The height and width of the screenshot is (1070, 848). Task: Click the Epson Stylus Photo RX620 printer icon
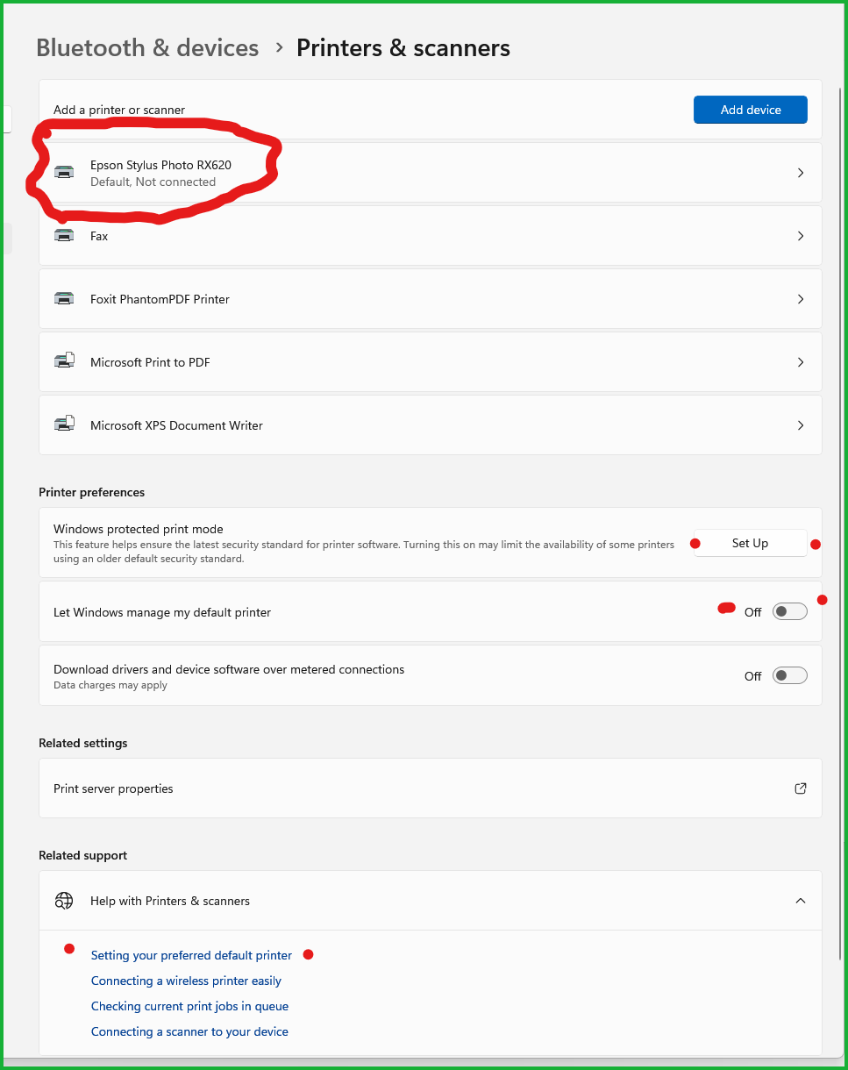[x=64, y=172]
